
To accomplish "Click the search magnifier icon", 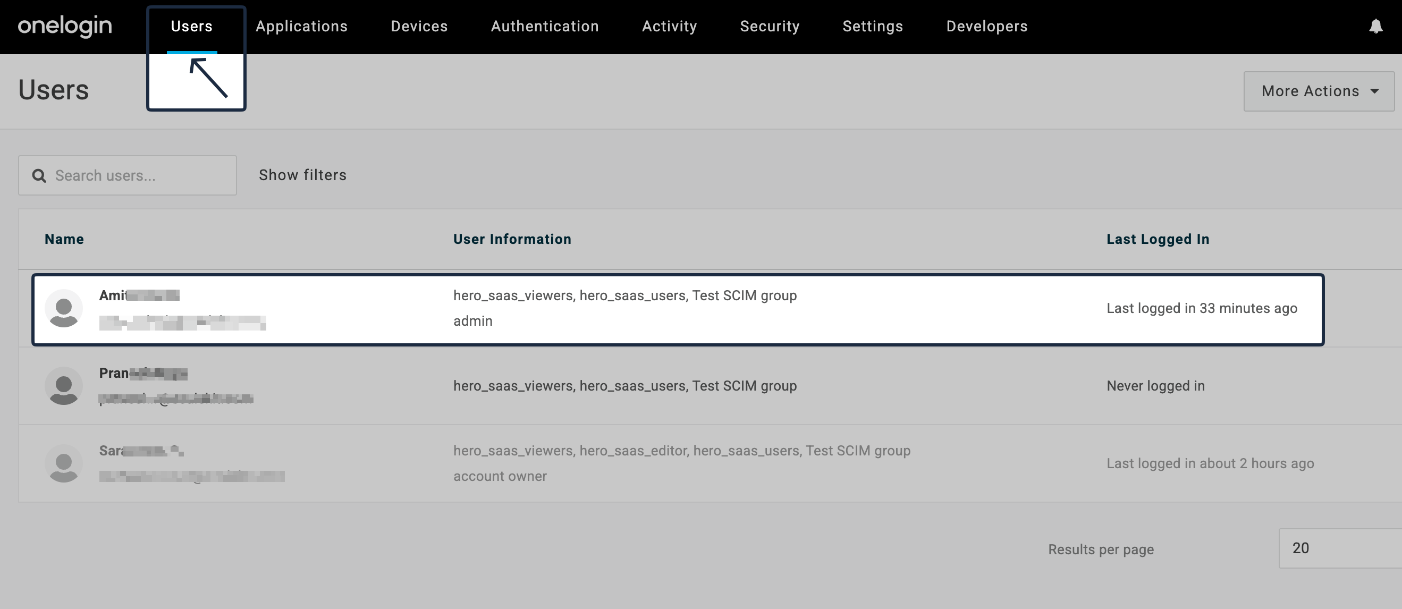I will (38, 175).
